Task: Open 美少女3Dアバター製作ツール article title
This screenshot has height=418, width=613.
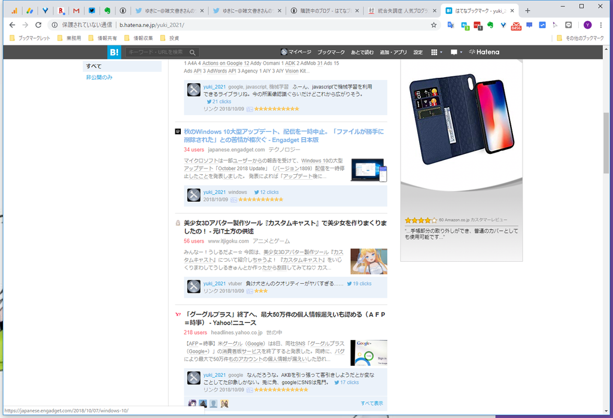Action: coord(286,227)
